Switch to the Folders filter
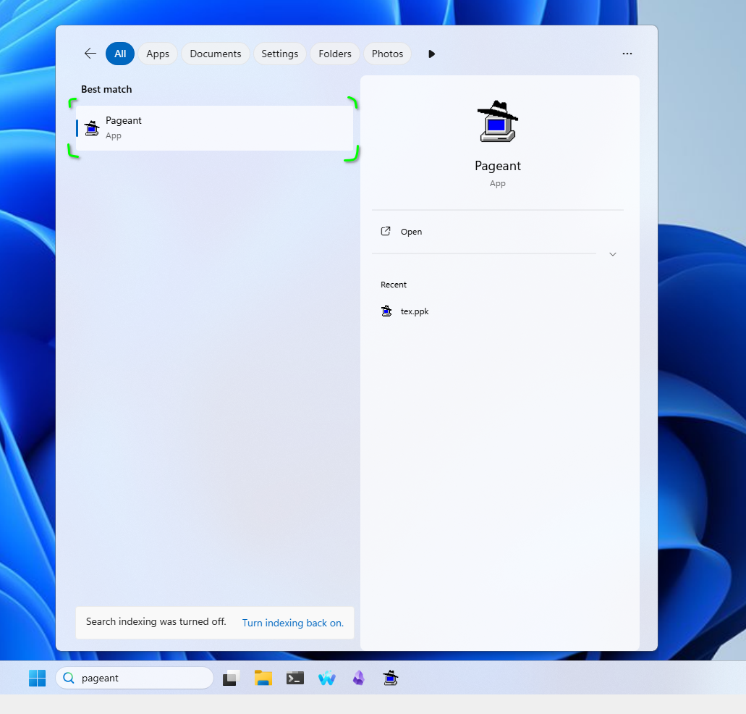The width and height of the screenshot is (746, 714). 335,54
